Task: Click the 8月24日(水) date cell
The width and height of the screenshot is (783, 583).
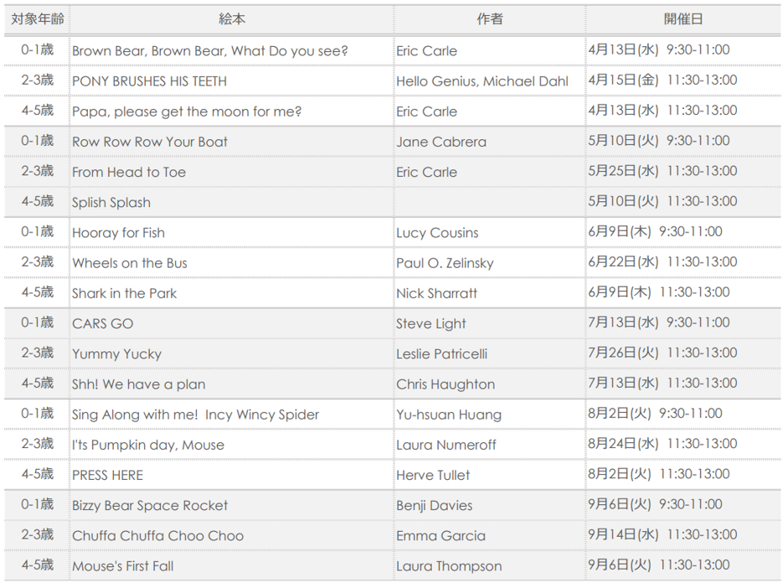Action: (x=683, y=445)
